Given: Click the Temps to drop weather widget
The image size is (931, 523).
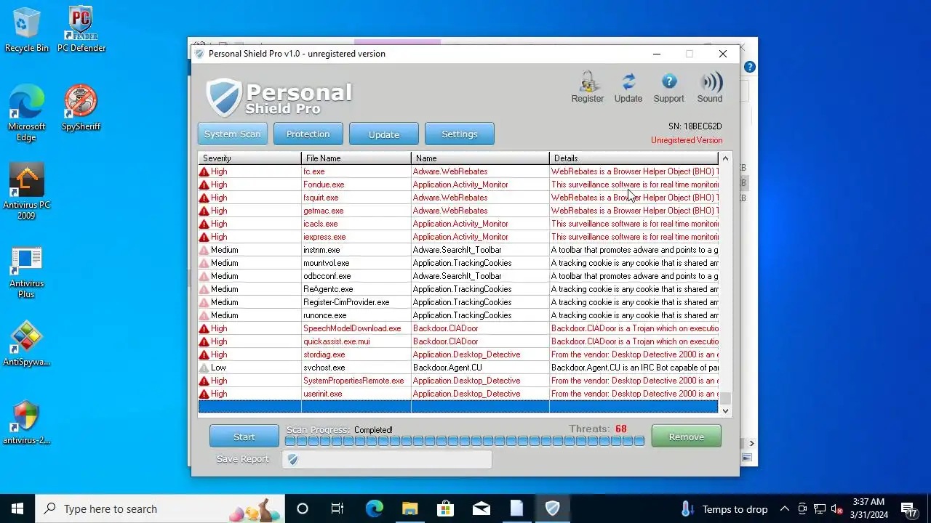Looking at the screenshot, I should click(x=724, y=508).
